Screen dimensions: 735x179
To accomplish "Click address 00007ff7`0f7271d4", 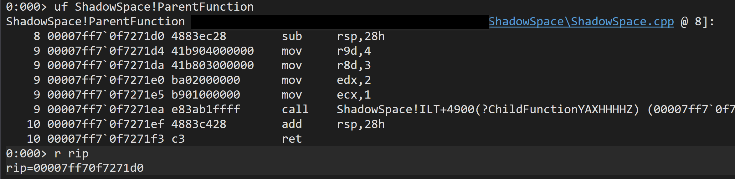I will (x=105, y=51).
